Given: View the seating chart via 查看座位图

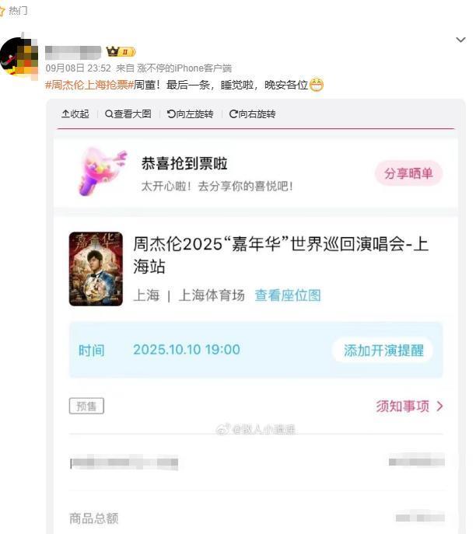Looking at the screenshot, I should 288,295.
